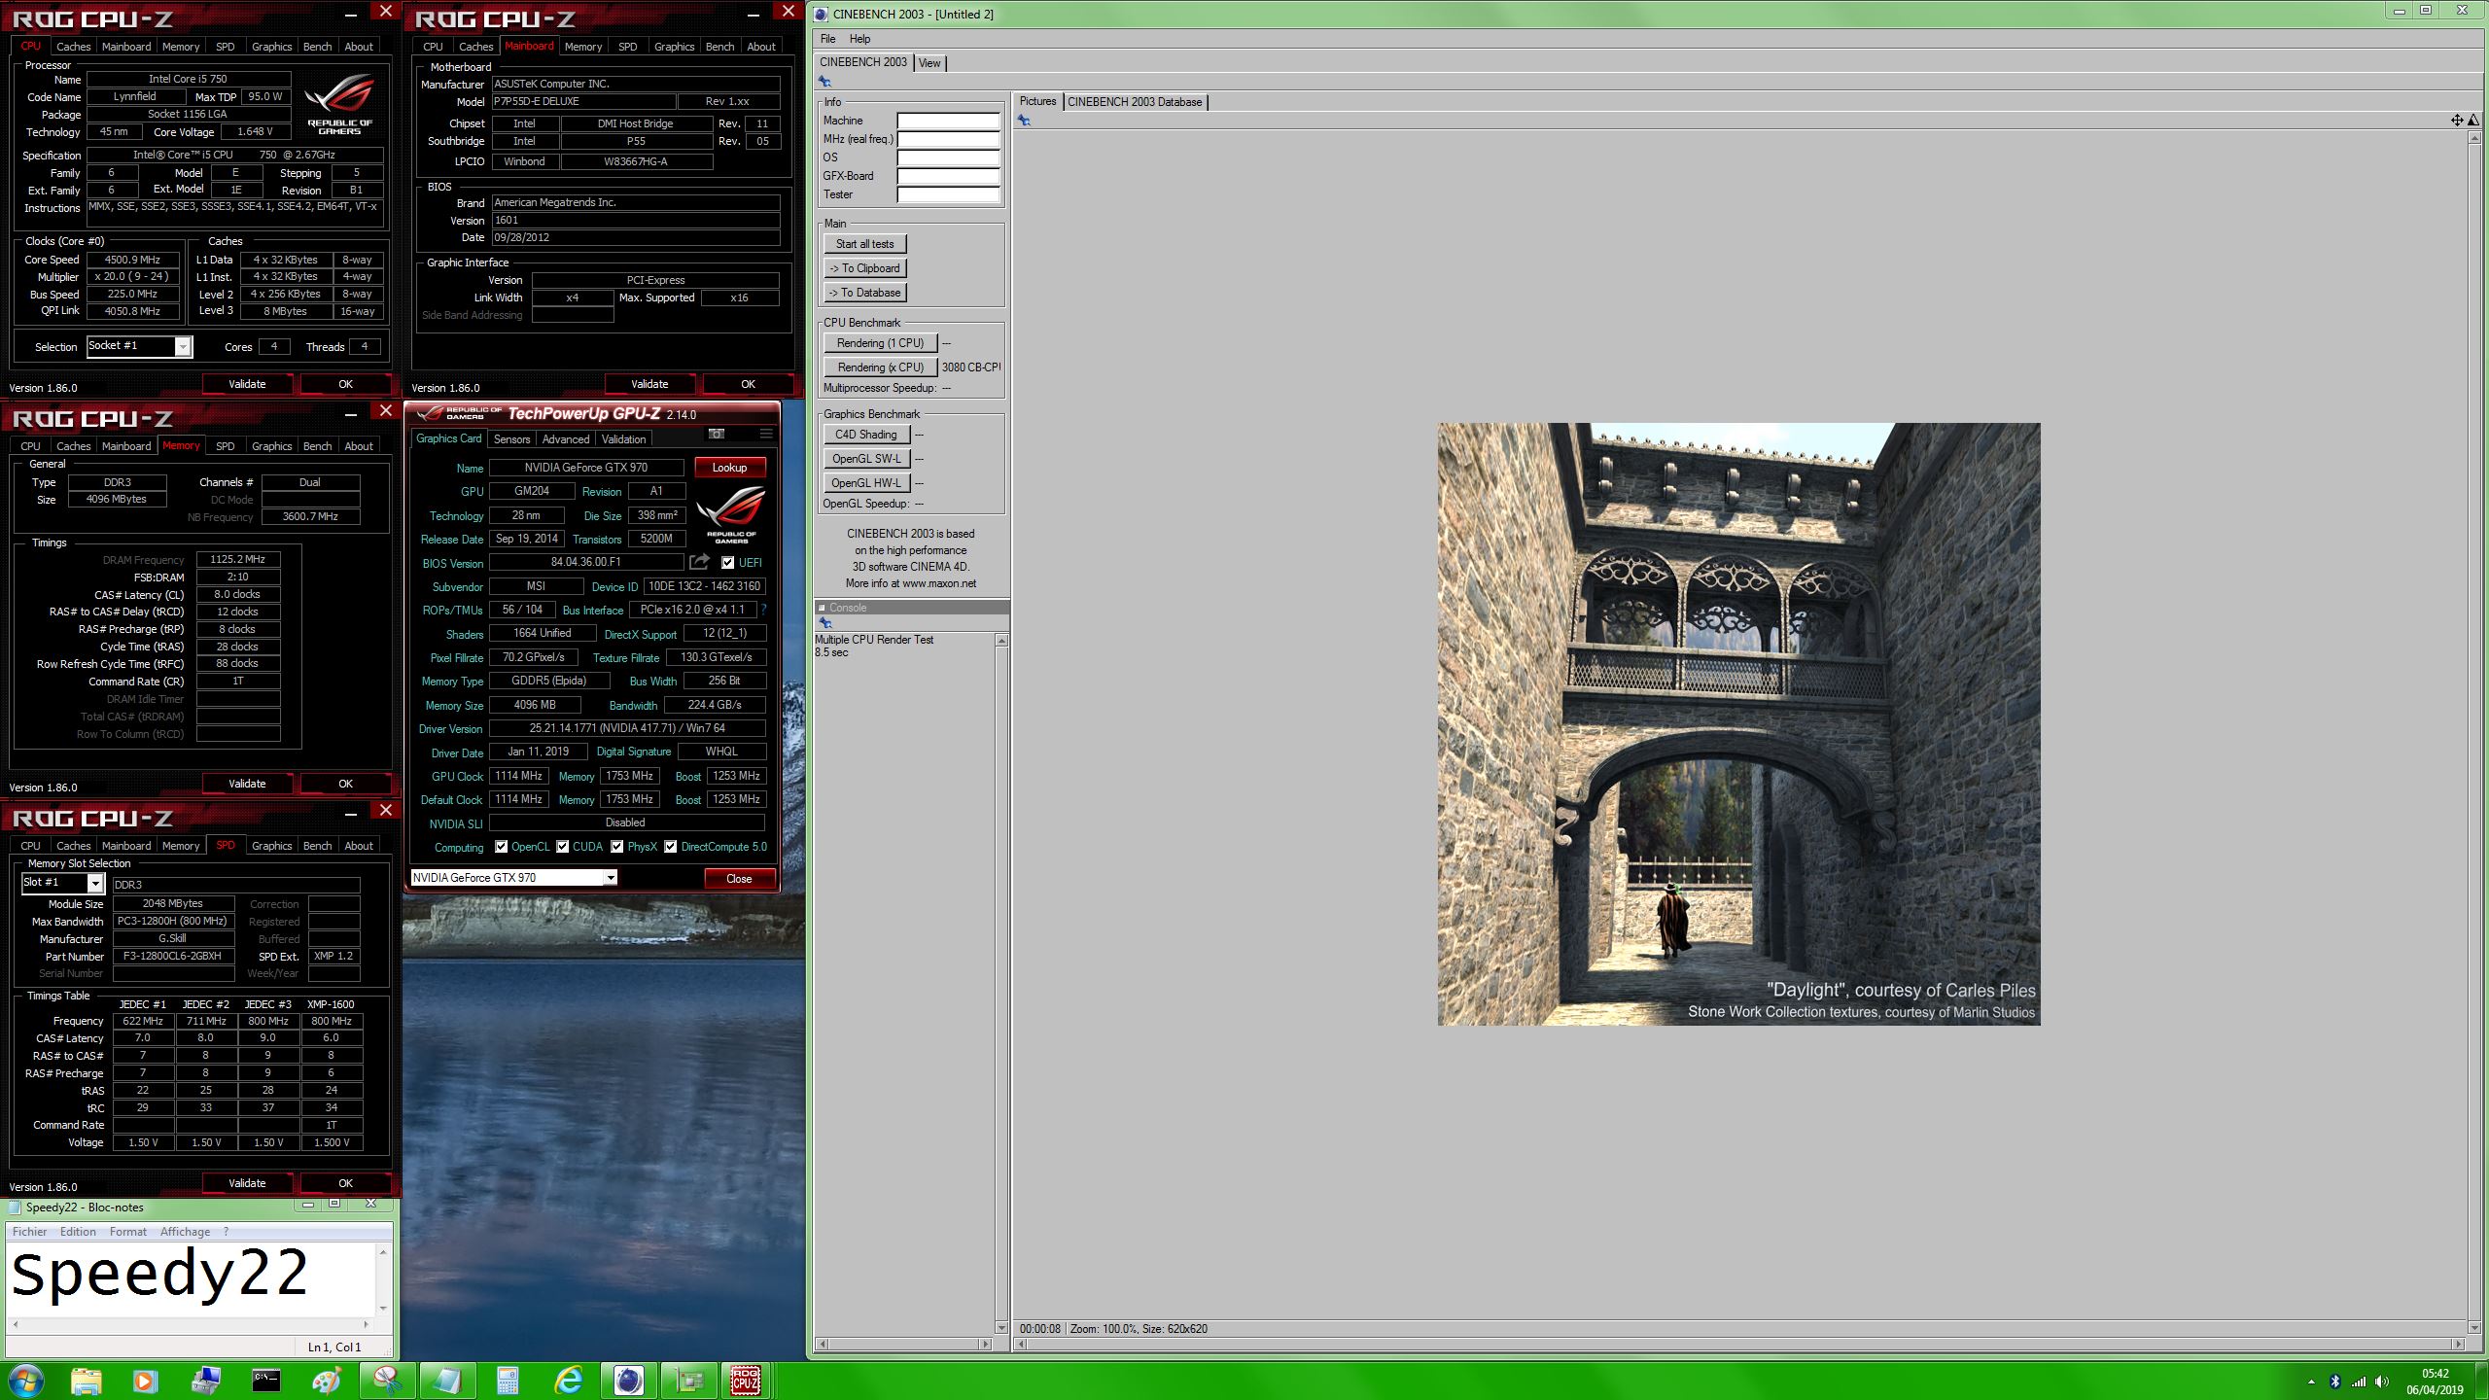Open Paint from the taskbar
The image size is (2489, 1400).
coord(326,1381)
